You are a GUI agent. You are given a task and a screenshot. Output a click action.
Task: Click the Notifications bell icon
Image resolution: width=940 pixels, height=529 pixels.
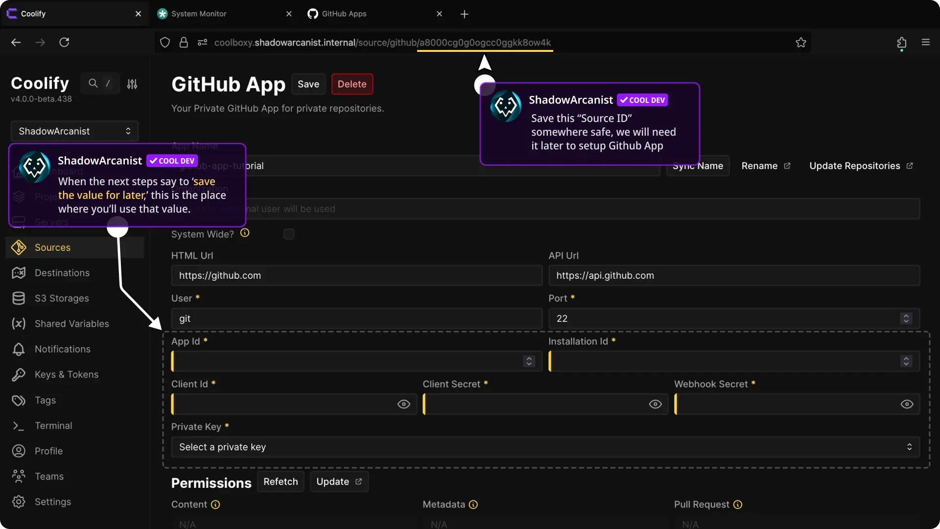coord(19,349)
